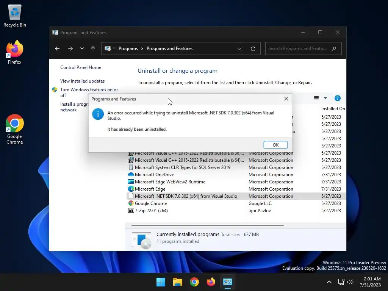
Task: Expand the address bar history dropdown
Action: tap(239, 49)
